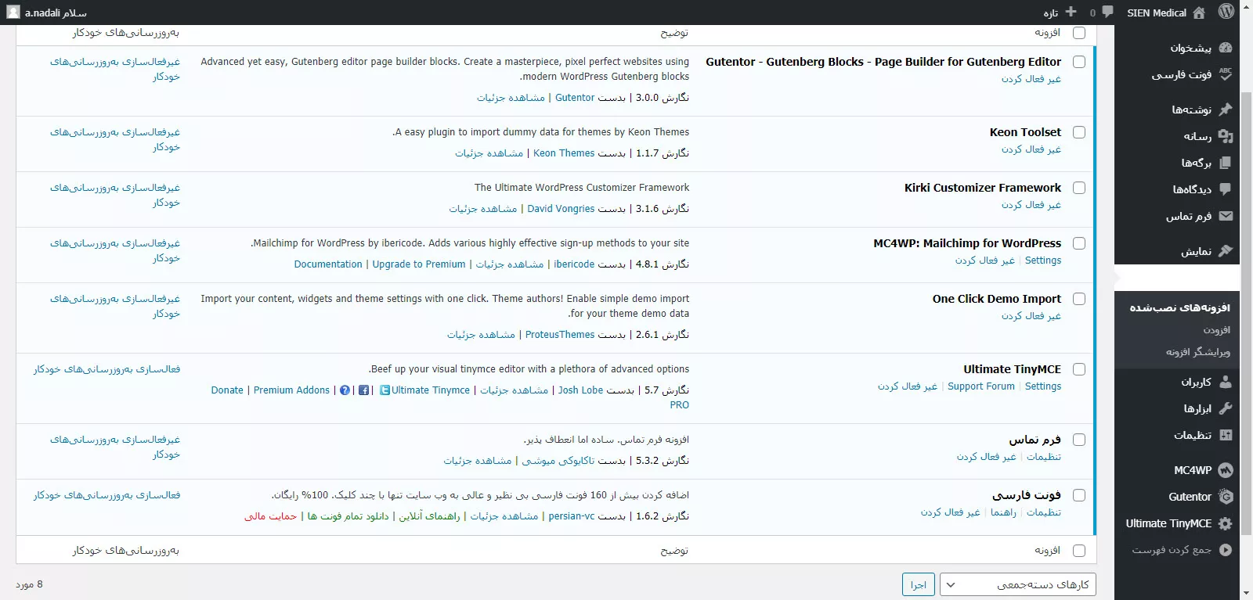Open the bulk actions (کارهای دسته‌جمعی) dropdown
Screen dimensions: 1253x600
click(x=1018, y=584)
